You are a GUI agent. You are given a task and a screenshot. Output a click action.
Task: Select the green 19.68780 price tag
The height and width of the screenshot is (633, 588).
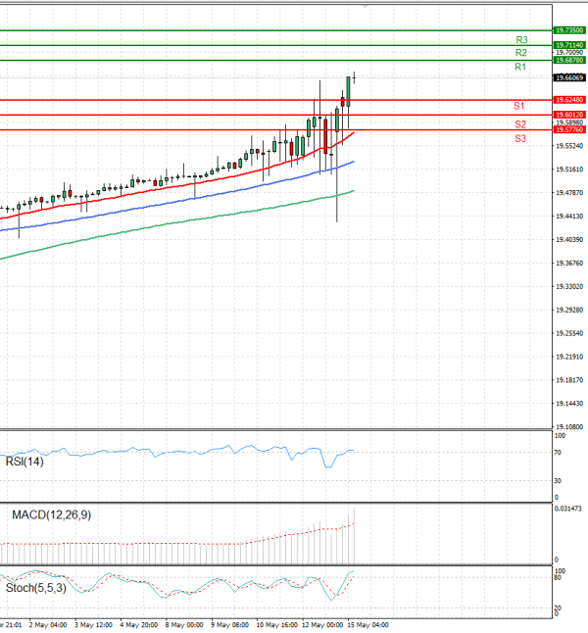pyautogui.click(x=569, y=60)
